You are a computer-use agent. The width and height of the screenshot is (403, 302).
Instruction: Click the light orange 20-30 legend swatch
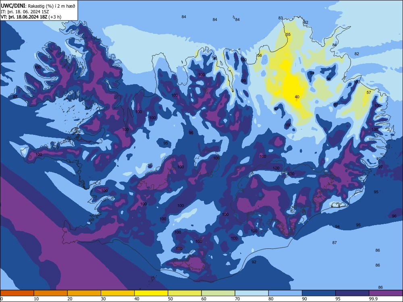[x=84, y=293]
